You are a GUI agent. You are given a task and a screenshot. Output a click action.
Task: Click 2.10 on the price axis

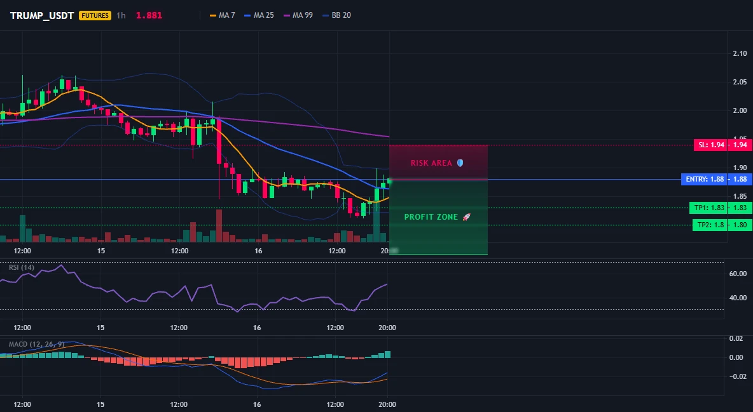740,53
